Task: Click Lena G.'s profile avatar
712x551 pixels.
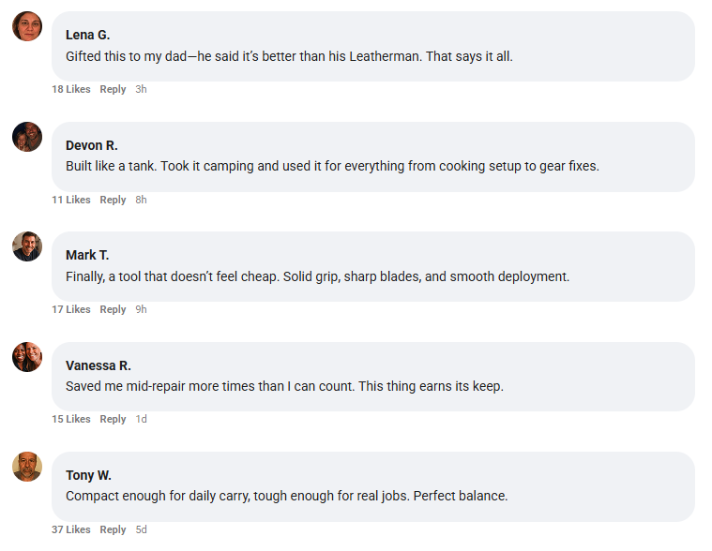Action: tap(27, 26)
